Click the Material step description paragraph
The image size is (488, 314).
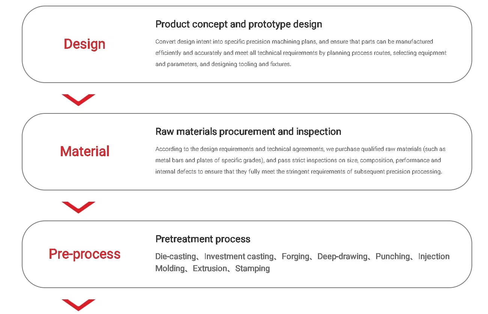300,160
